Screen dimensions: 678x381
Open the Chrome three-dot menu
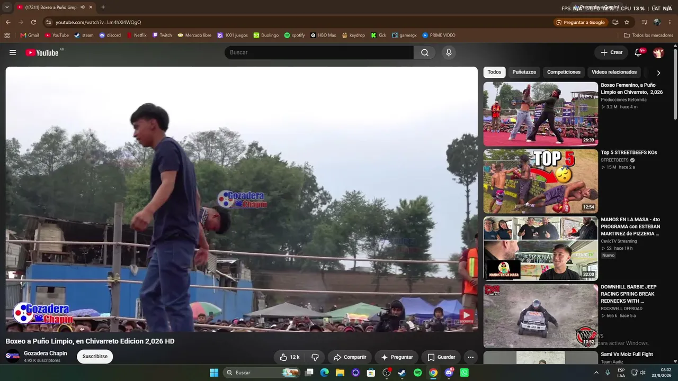pyautogui.click(x=670, y=22)
